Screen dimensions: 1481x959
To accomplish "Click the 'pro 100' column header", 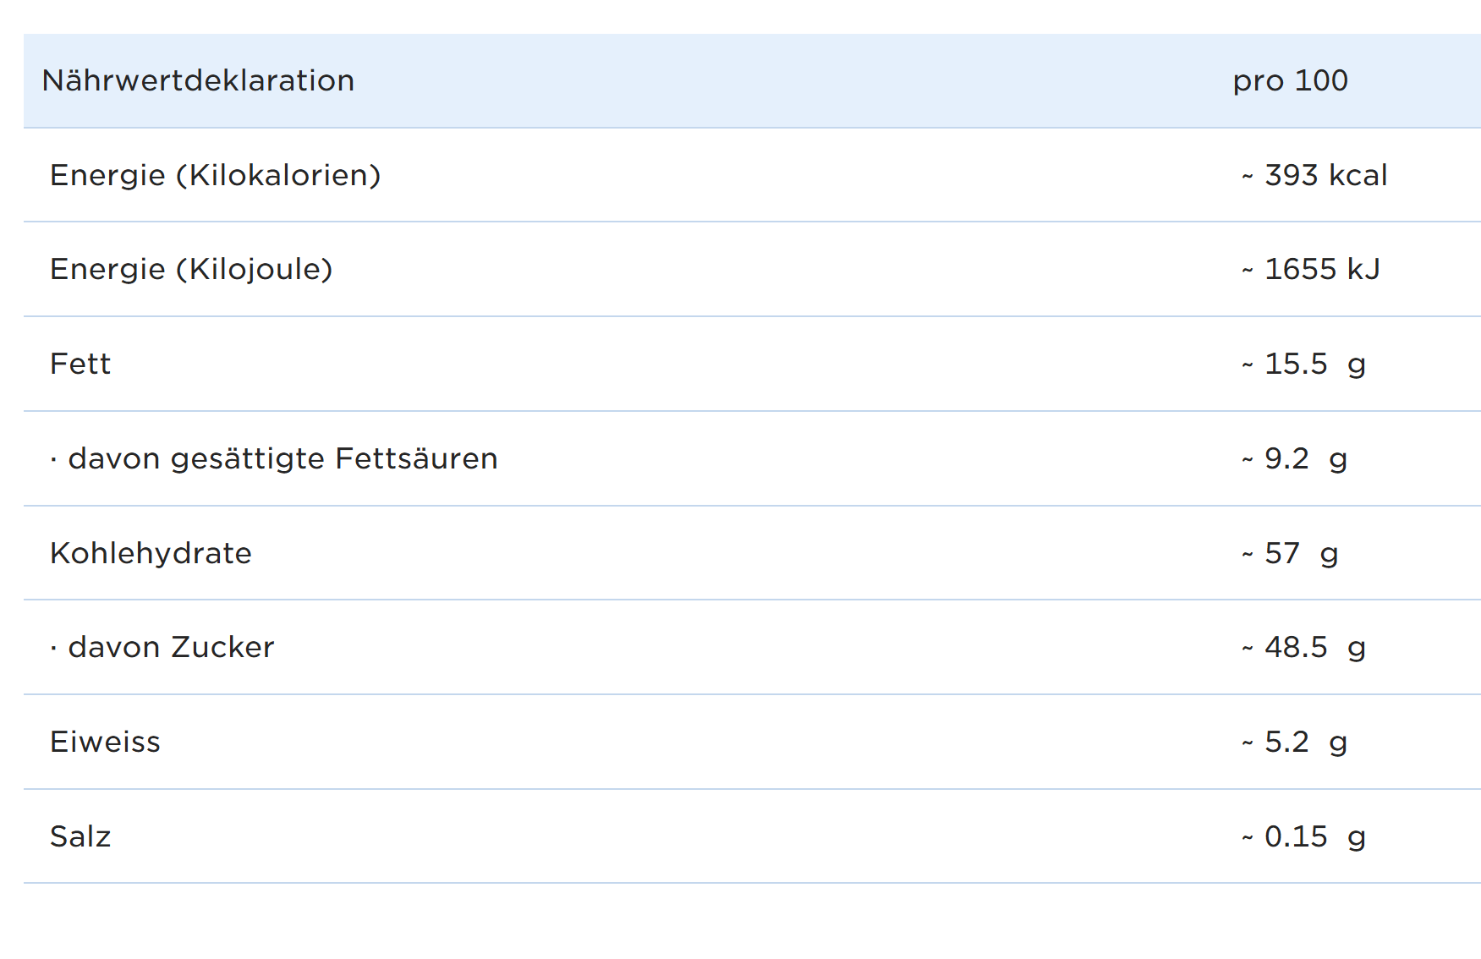I will tap(1290, 81).
